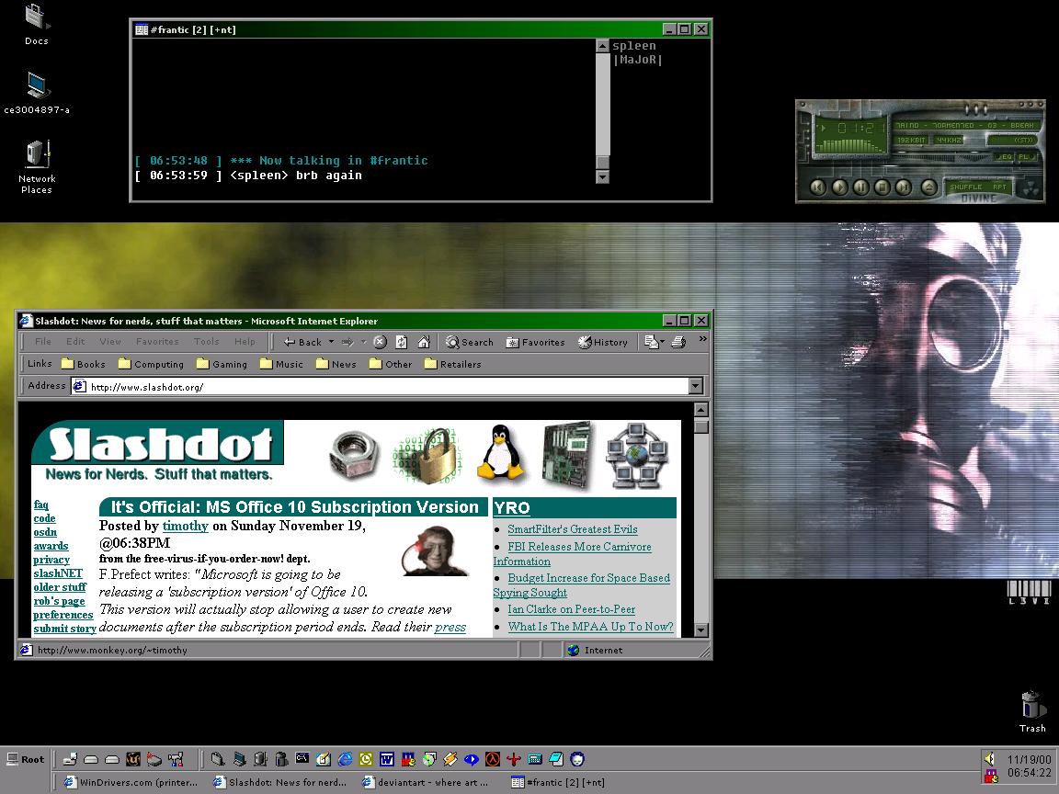
Task: Click the nut topic icon on Slashdot
Action: click(x=355, y=454)
